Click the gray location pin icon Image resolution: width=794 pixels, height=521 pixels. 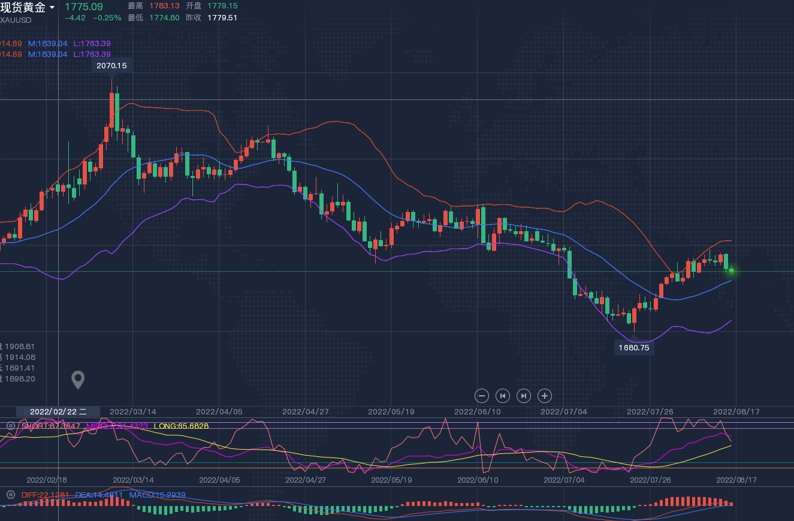coord(78,380)
